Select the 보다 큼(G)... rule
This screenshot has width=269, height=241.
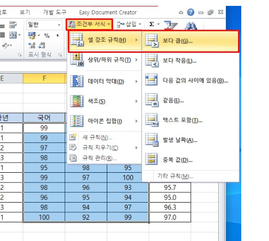pos(191,42)
